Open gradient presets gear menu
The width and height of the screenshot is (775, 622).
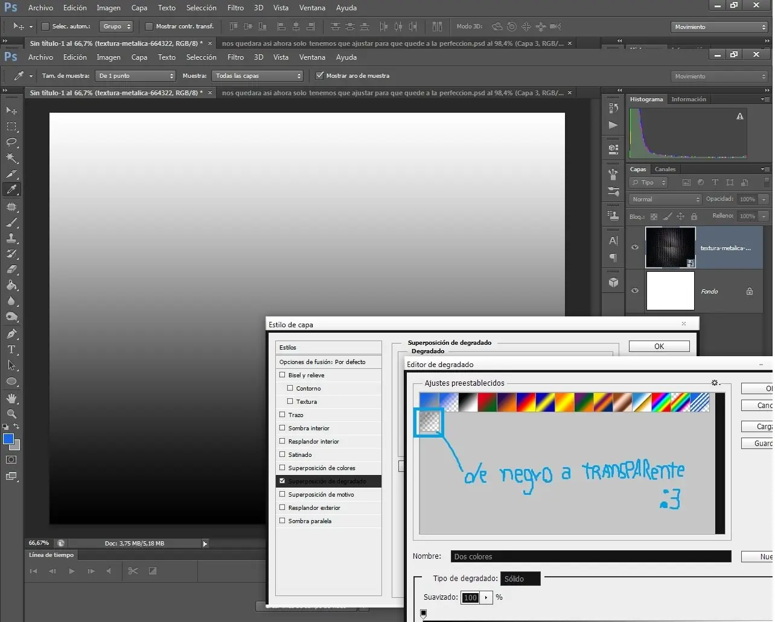click(x=715, y=383)
